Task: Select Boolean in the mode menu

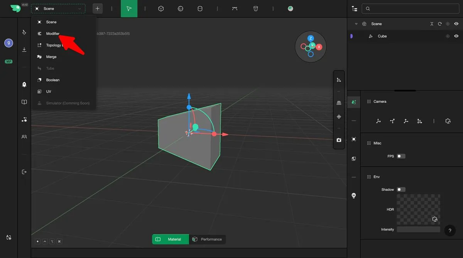Action: pos(53,80)
